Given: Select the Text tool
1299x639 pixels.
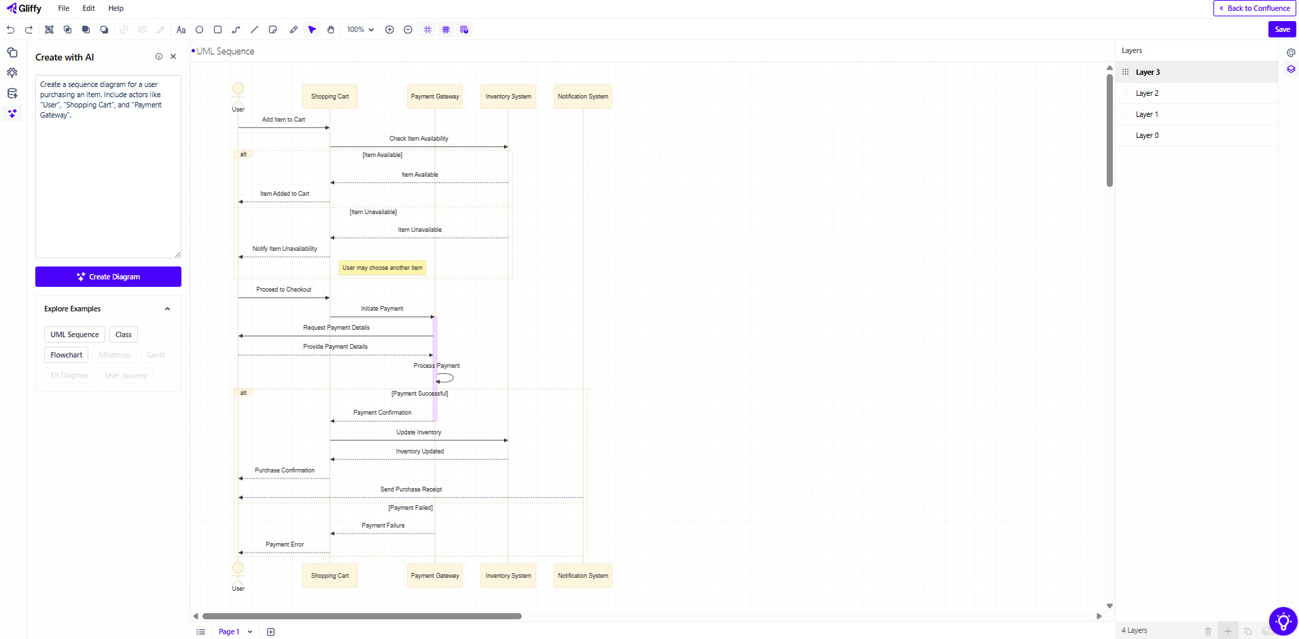Looking at the screenshot, I should point(181,29).
